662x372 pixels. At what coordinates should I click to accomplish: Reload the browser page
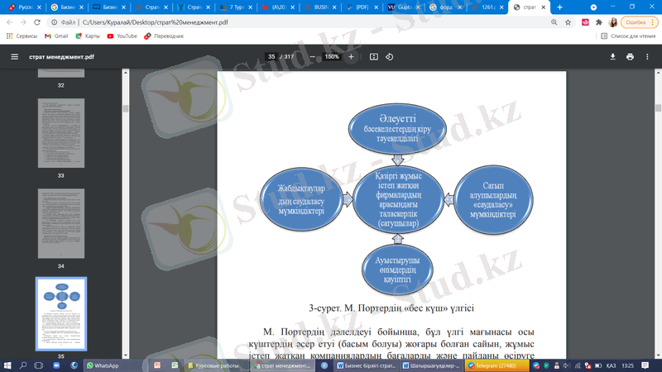37,22
